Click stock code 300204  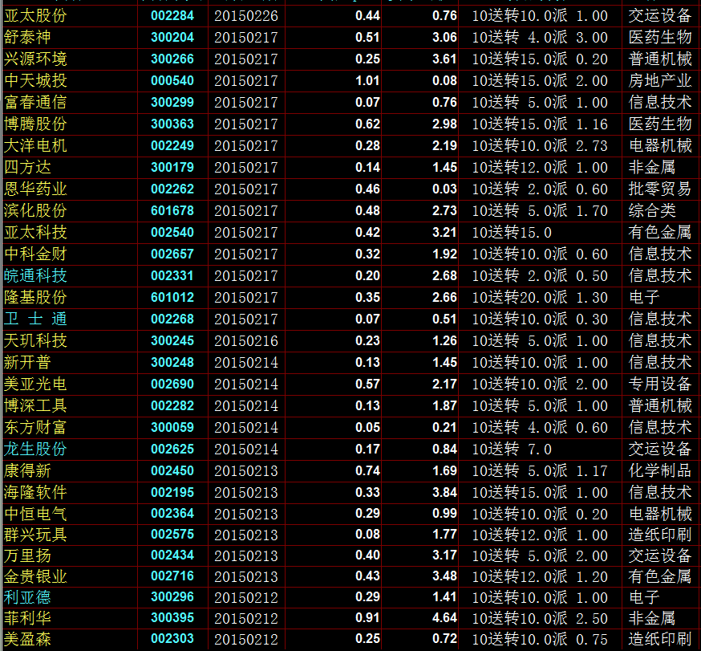[x=172, y=38]
